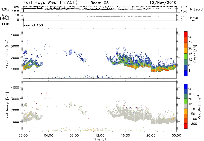Click the frequency step-down at 20:00 UT
204x141 pixels.
pyautogui.click(x=151, y=18)
